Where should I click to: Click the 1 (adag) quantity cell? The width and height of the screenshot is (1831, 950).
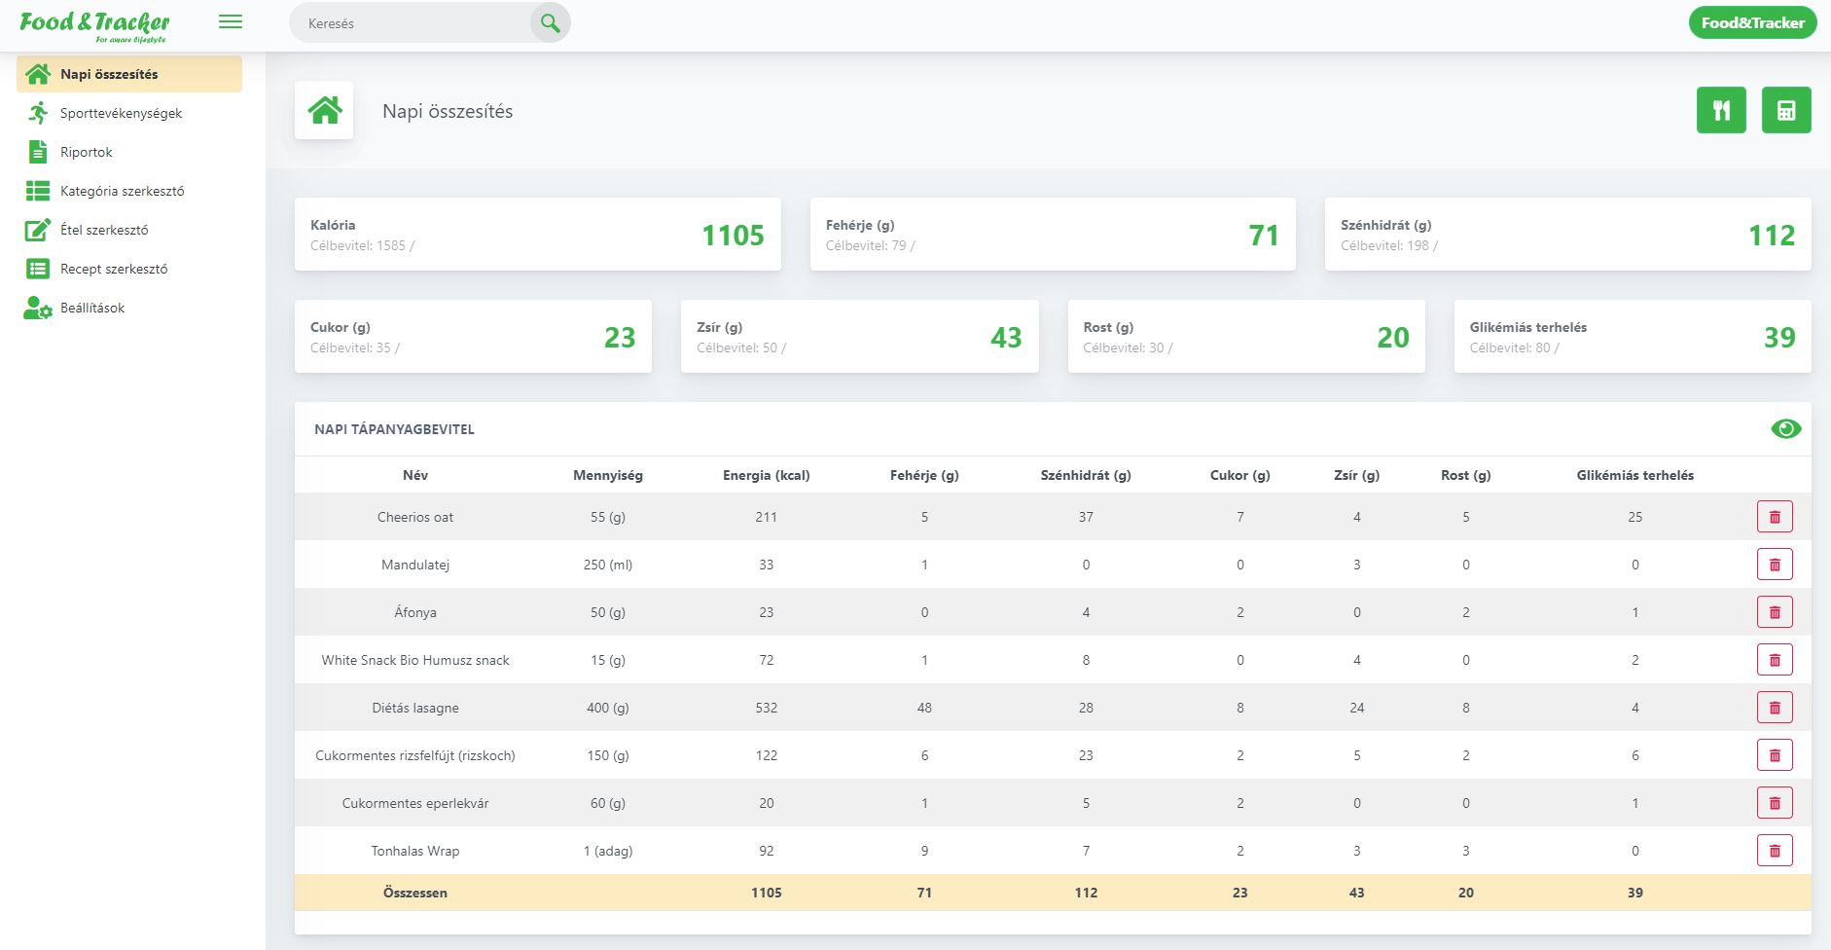coord(608,851)
